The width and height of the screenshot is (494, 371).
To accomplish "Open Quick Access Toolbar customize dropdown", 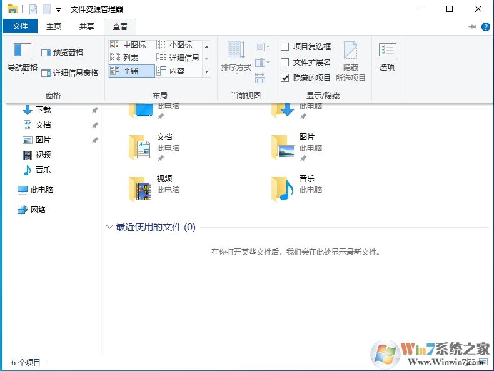I will 58,10.
